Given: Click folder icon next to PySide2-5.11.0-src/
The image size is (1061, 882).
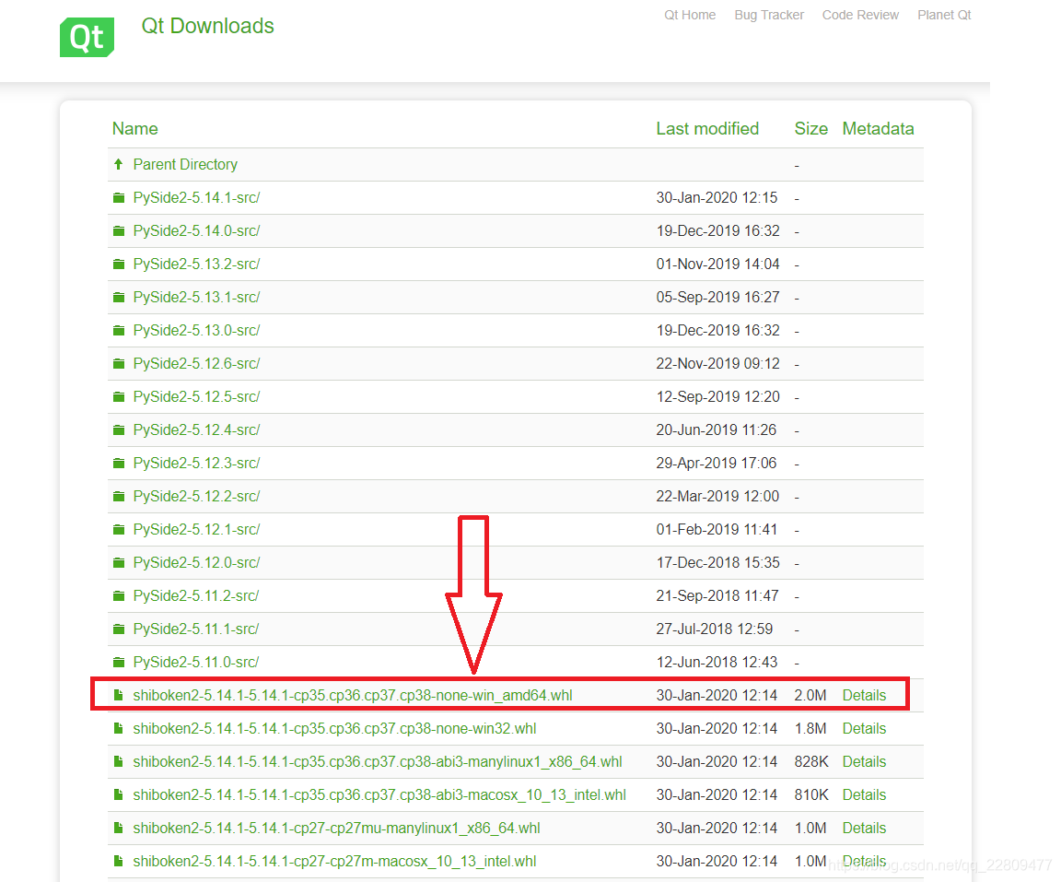Looking at the screenshot, I should [119, 662].
